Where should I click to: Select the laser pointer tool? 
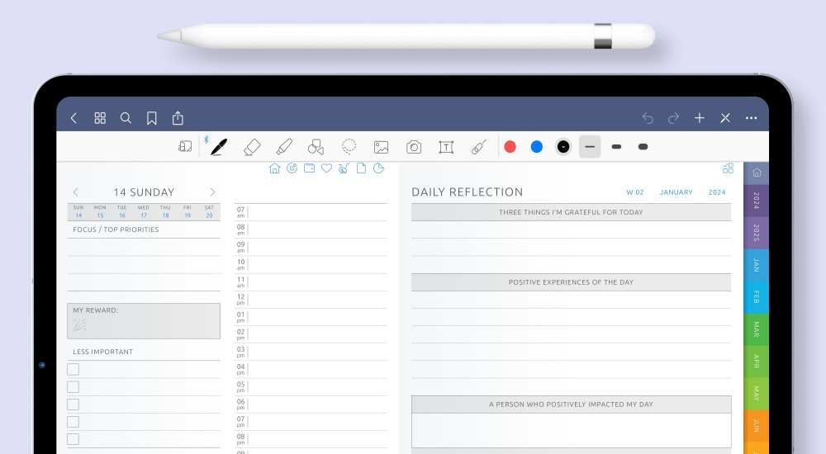coord(478,147)
